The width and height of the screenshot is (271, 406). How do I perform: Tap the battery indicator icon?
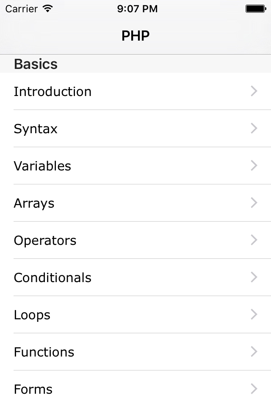(x=256, y=8)
